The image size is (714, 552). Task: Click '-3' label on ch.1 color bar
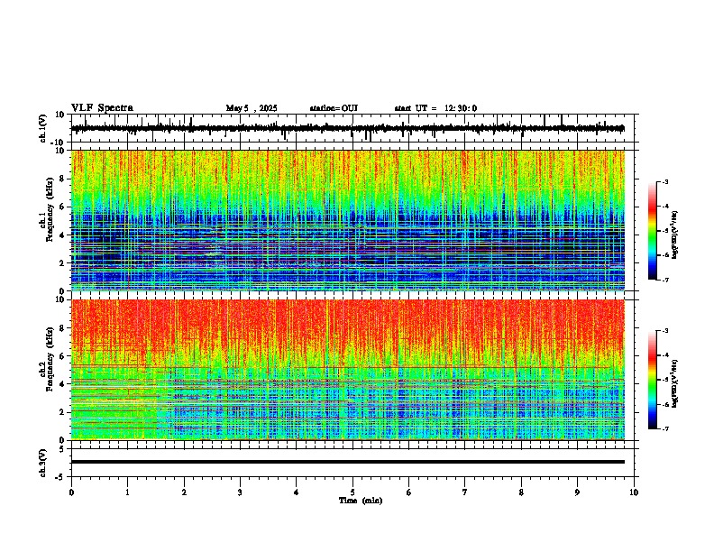[665, 181]
